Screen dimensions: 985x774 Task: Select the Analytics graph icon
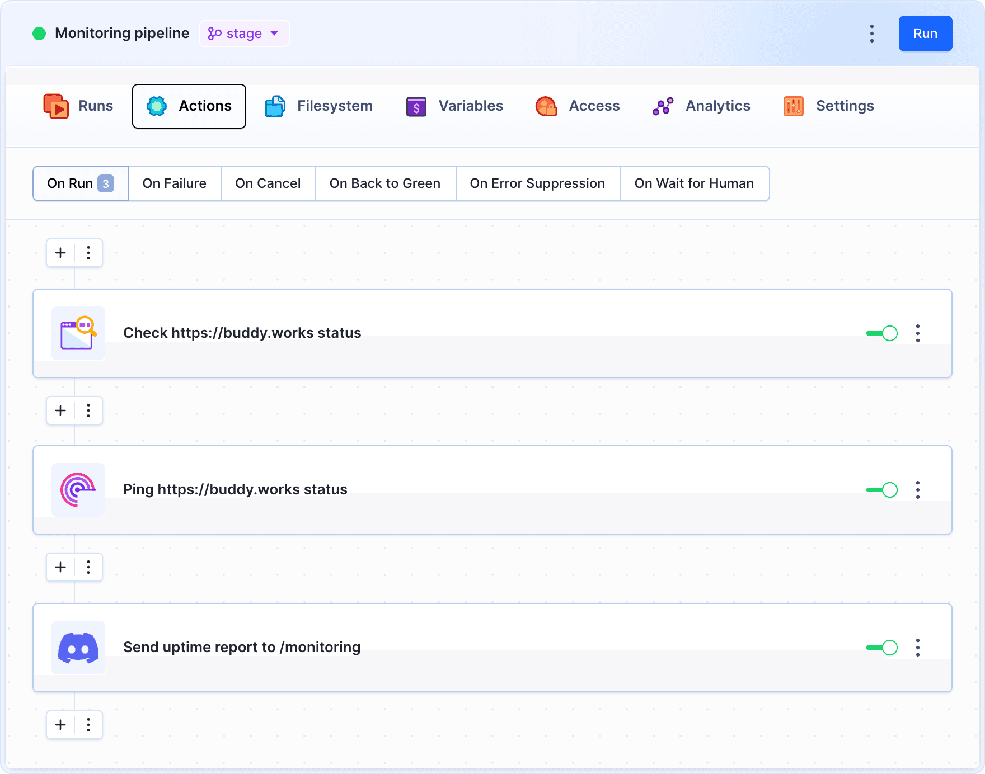point(663,106)
